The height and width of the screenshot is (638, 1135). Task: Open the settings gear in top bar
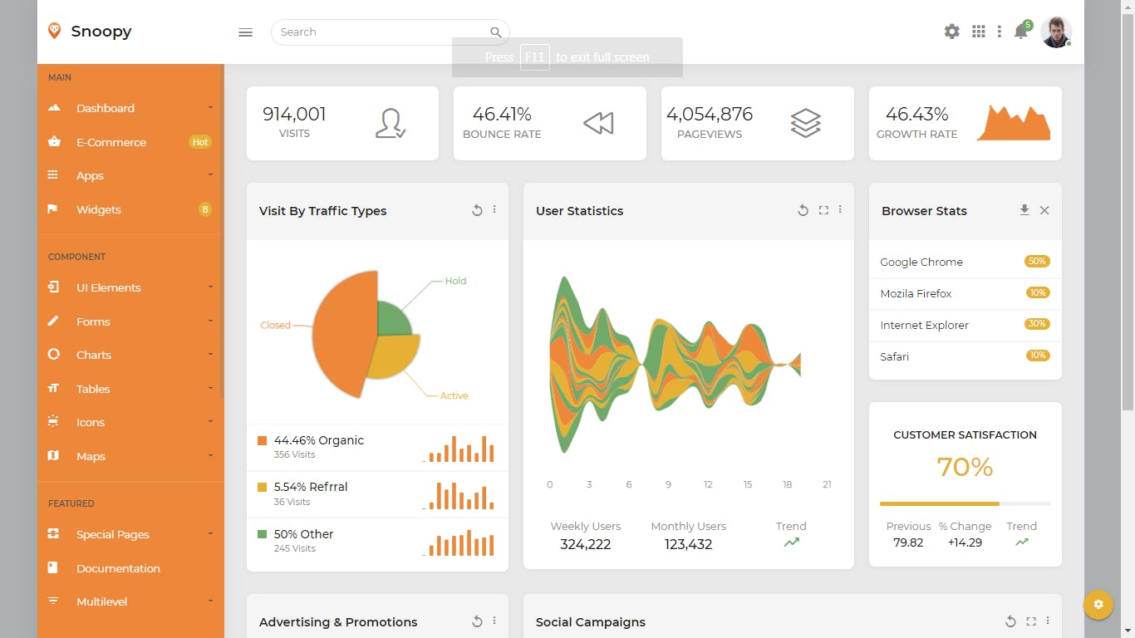pos(951,32)
